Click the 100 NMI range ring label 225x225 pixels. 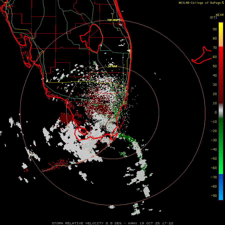click(x=112, y=20)
